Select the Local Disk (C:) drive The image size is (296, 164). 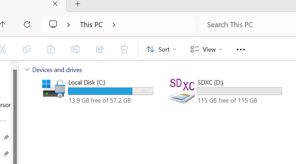pos(98,91)
